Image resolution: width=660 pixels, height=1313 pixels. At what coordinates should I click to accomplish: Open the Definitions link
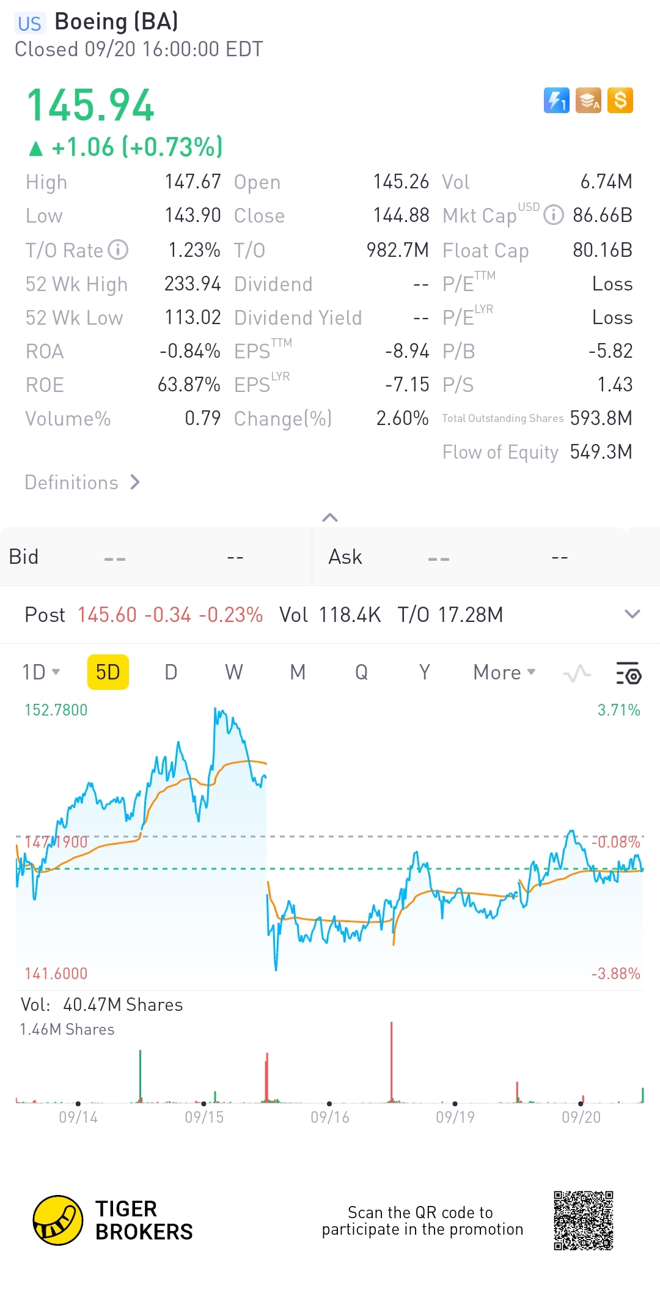pos(82,483)
